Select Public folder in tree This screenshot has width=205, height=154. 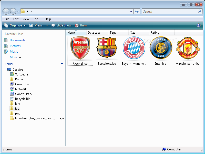click(19, 79)
